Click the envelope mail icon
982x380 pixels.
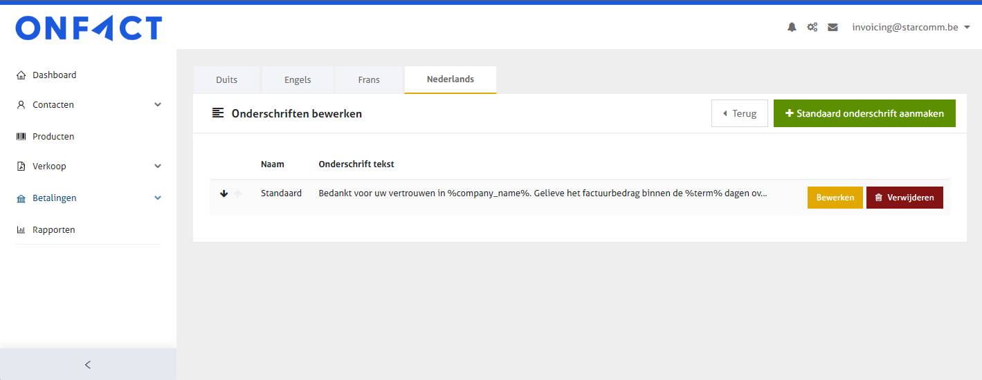(x=833, y=28)
